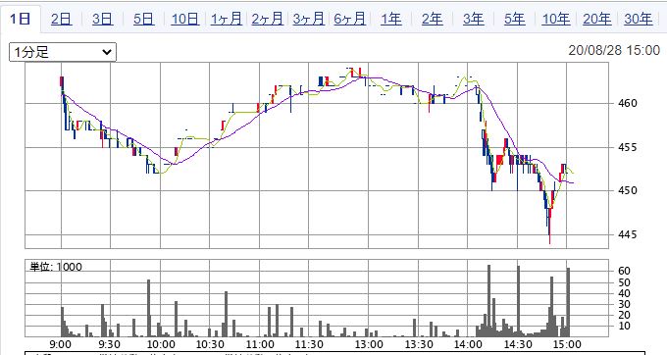Click the volume spike bar just before 10:00

[149, 308]
